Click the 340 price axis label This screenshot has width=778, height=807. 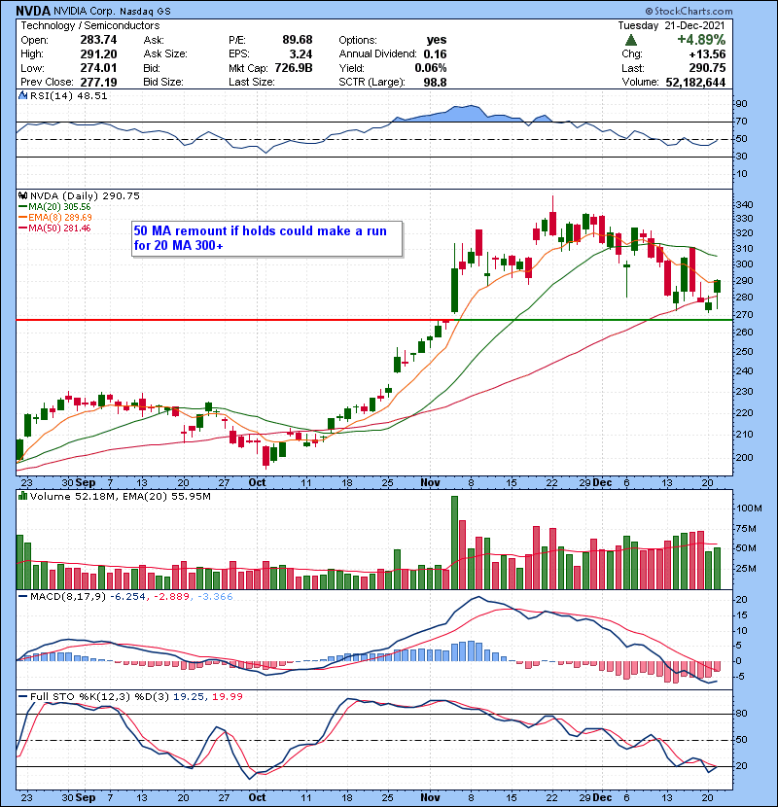744,205
